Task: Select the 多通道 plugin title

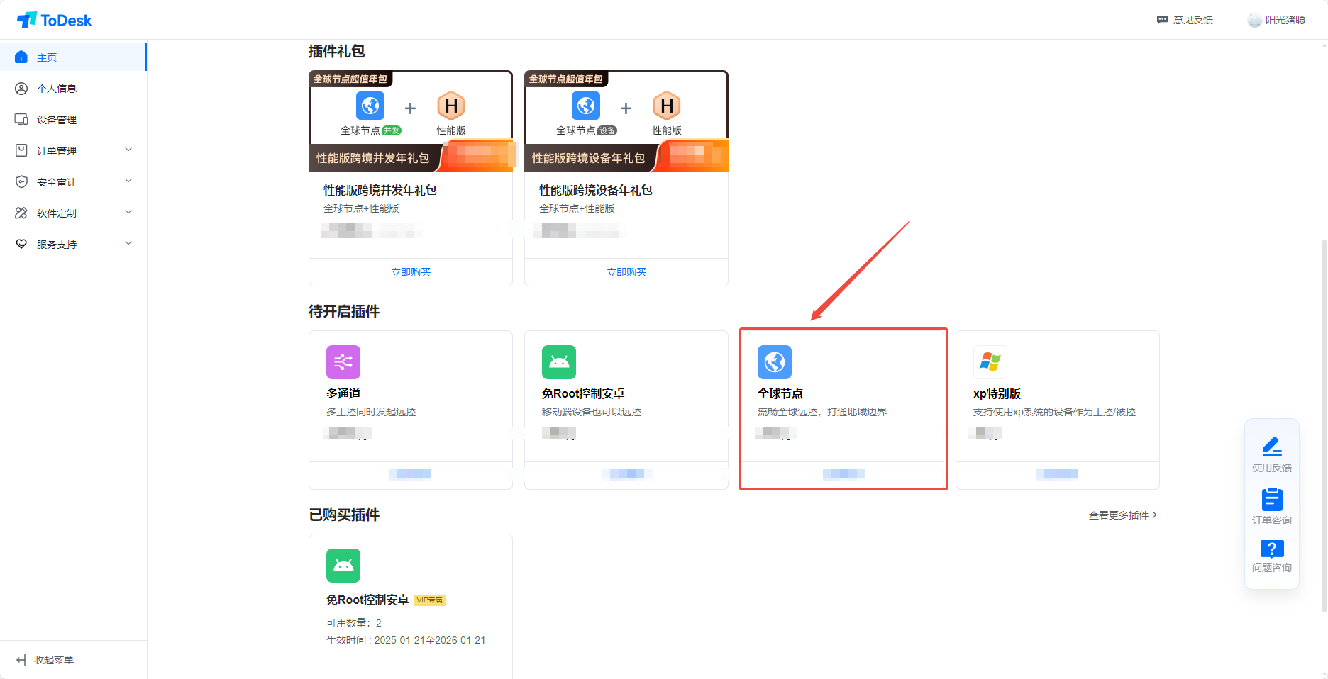Action: 343,393
